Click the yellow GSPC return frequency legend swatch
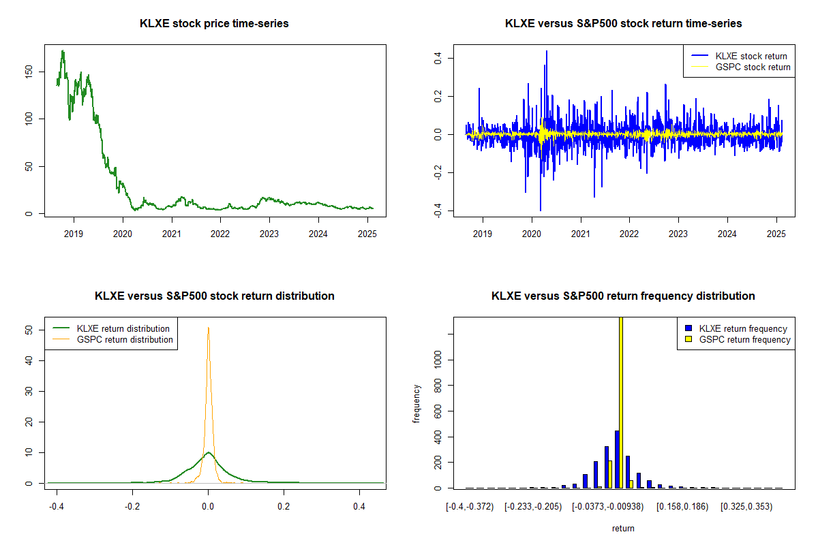Image resolution: width=818 pixels, height=545 pixels. point(688,339)
